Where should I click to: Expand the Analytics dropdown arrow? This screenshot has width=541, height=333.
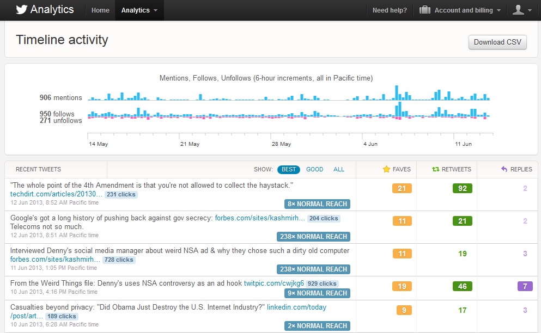coord(156,10)
